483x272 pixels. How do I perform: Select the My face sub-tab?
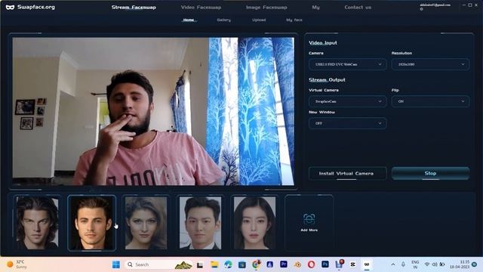click(x=294, y=20)
